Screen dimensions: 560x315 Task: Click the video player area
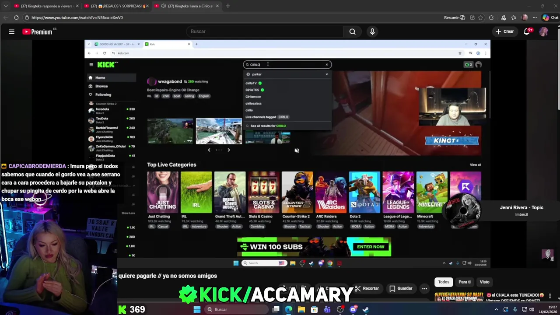point(287,154)
